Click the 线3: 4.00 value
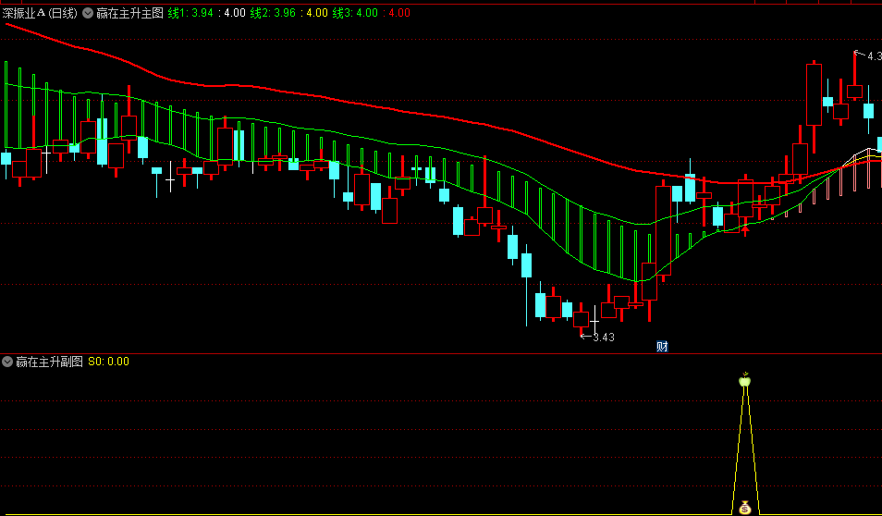Image resolution: width=882 pixels, height=516 pixels. click(355, 13)
